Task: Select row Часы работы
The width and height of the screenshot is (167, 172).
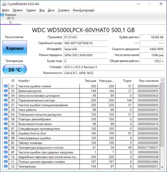Action: (x=81, y=110)
